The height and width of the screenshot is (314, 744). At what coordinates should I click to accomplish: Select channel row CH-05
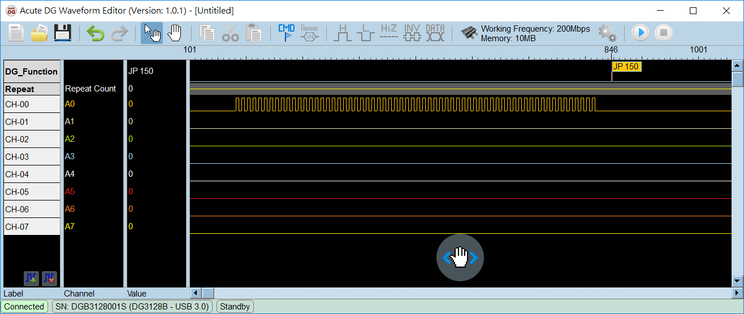pos(32,192)
